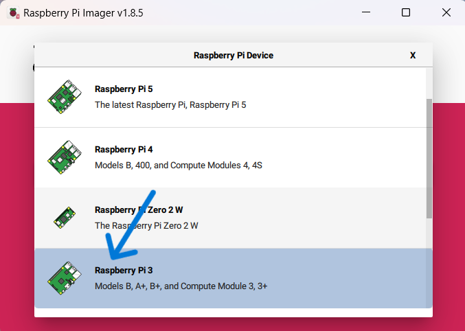The height and width of the screenshot is (331, 465).
Task: Minimize the Raspberry Pi Imager window
Action: (x=366, y=12)
